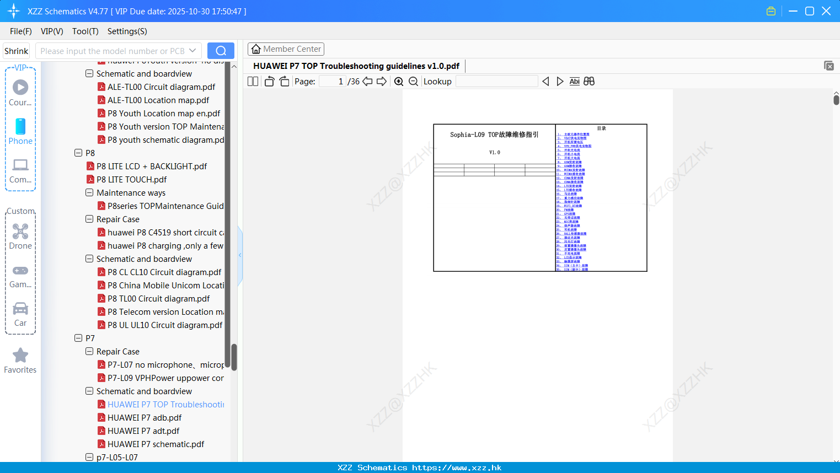Click the PDF viewer vertical scrollbar thumb
The image size is (840, 473).
tap(836, 100)
